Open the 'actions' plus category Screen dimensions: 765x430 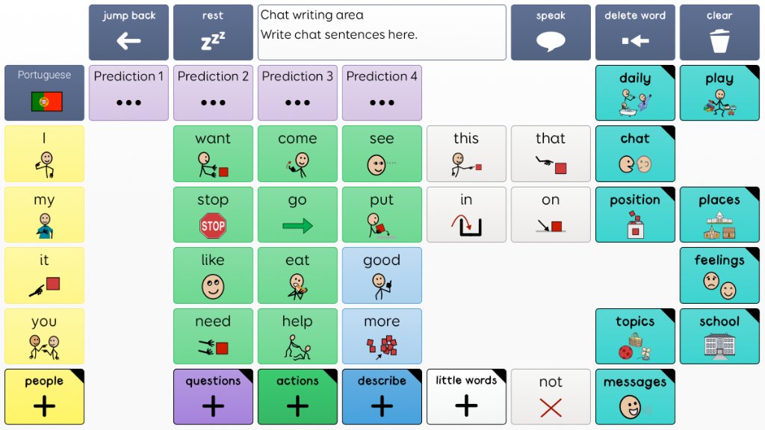pyautogui.click(x=297, y=396)
